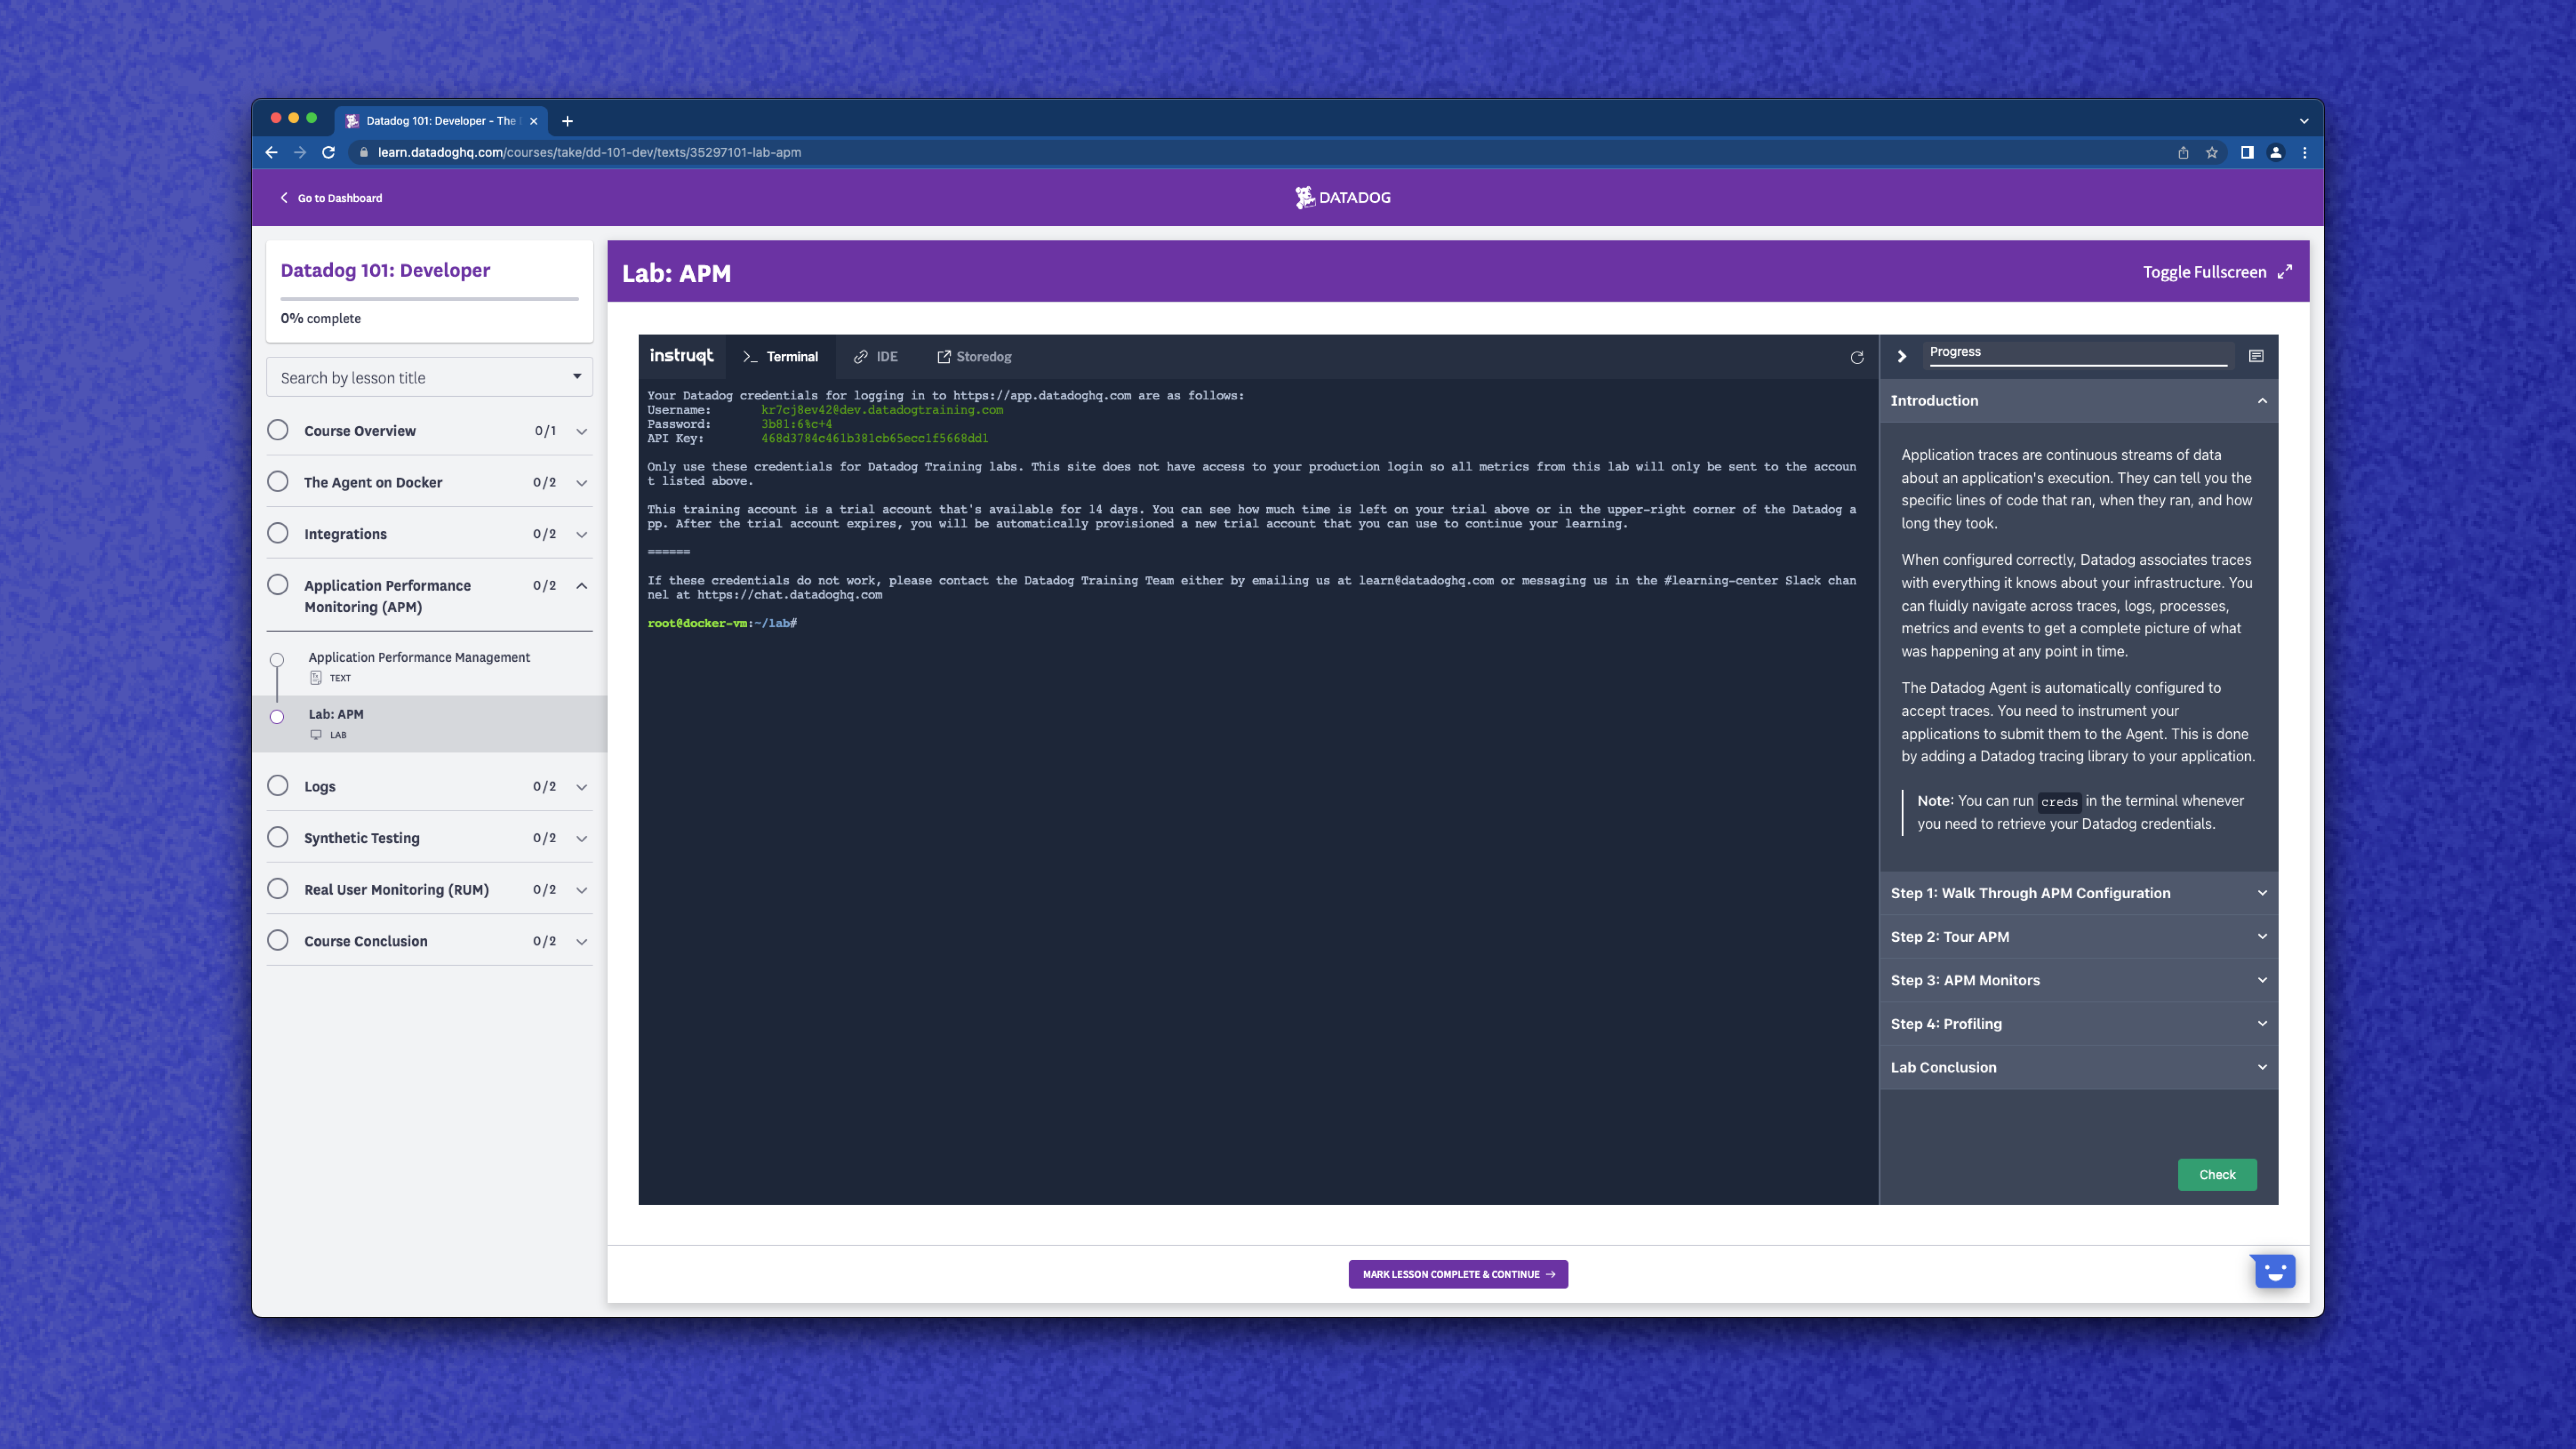Select the Terminal tab in the lab
Image resolution: width=2576 pixels, height=1449 pixels.
coord(781,356)
